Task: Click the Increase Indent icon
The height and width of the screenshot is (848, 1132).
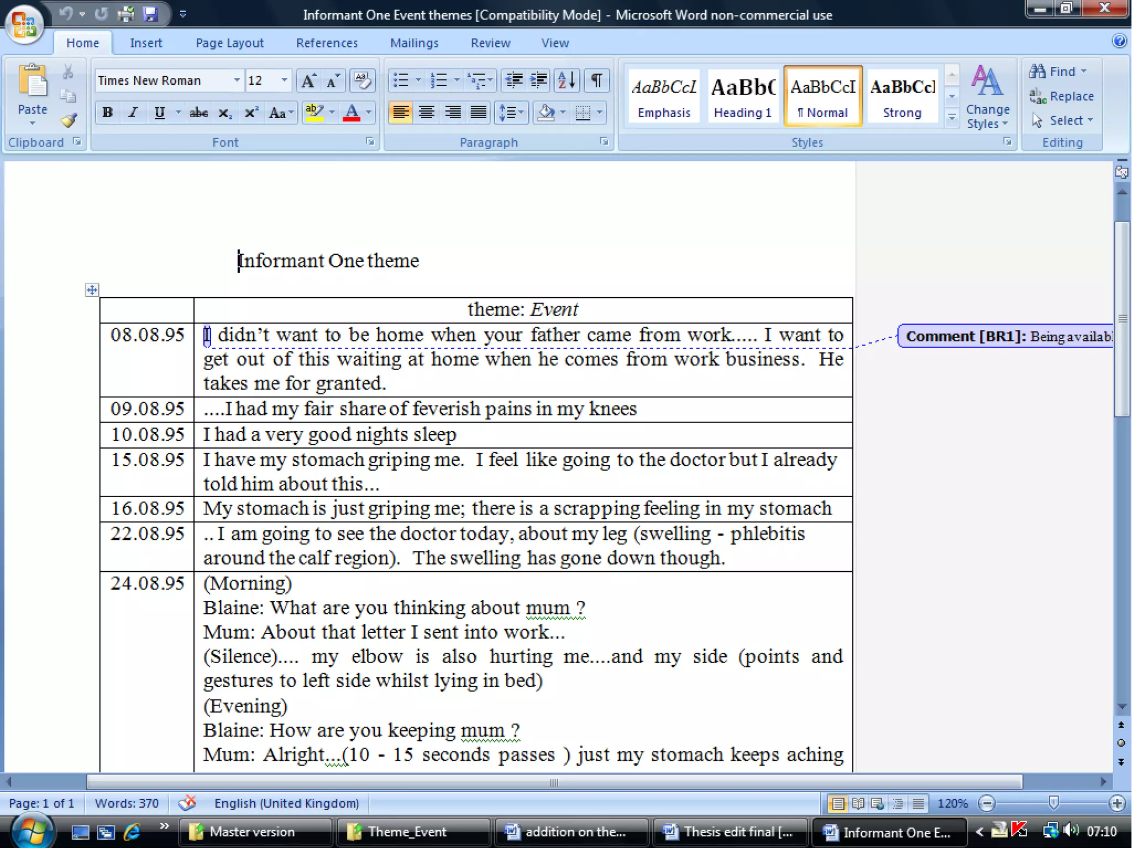Action: coord(538,81)
